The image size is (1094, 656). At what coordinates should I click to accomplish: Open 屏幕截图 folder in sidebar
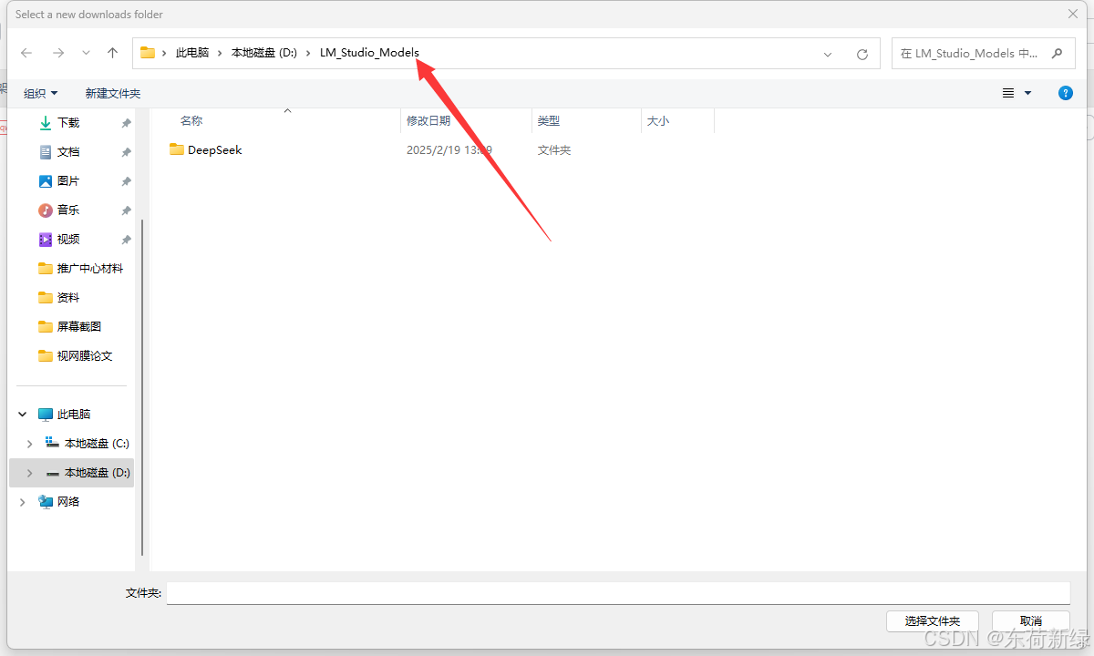[70, 326]
